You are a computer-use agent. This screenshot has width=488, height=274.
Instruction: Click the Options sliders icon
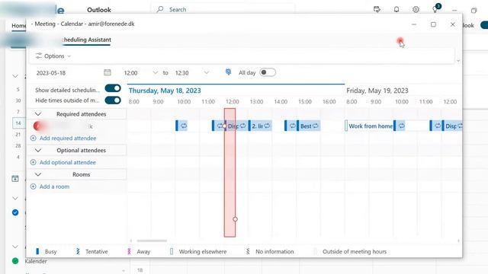coord(39,56)
